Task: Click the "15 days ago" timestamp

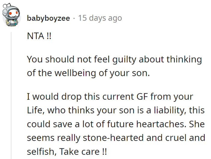Action: pos(100,18)
